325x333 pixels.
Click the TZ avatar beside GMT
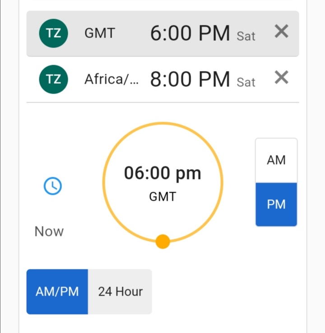(54, 33)
